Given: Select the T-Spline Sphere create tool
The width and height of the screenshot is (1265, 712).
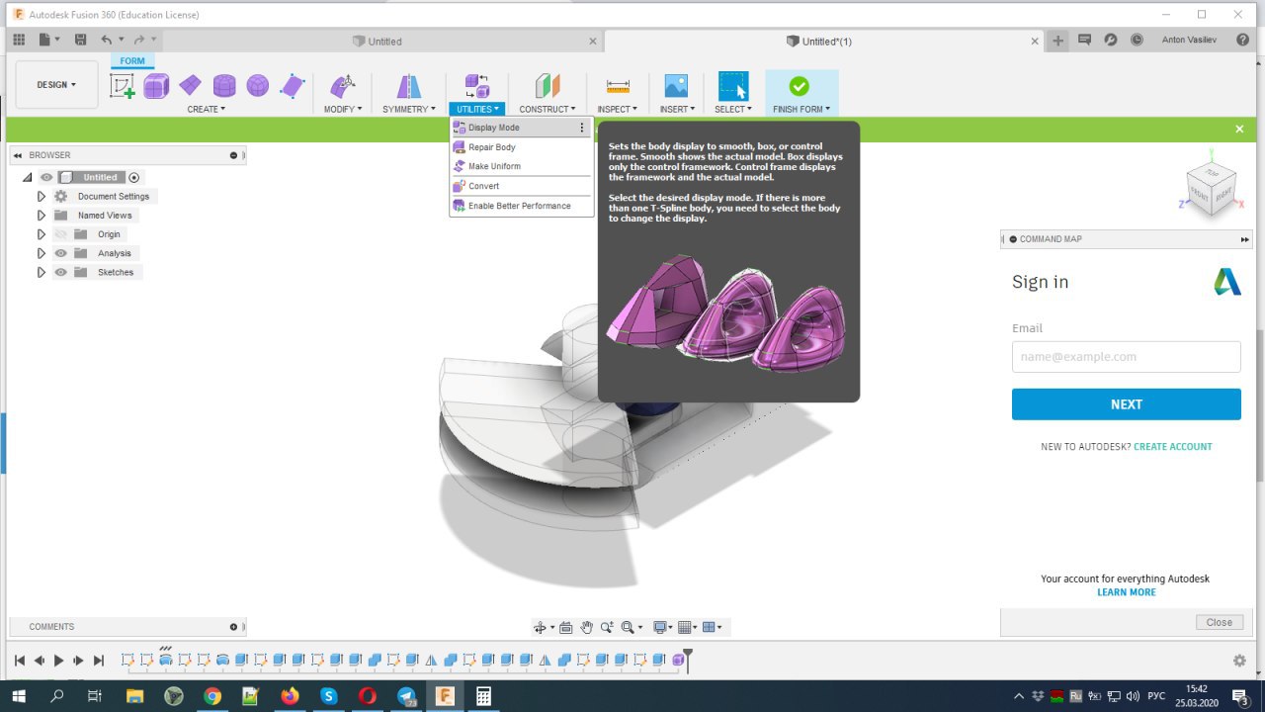Looking at the screenshot, I should coord(258,86).
